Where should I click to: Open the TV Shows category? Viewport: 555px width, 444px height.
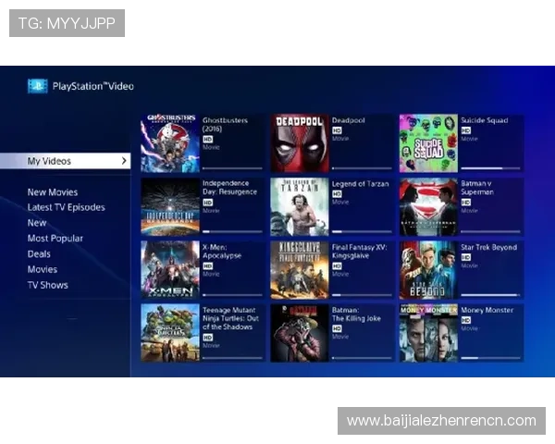pos(47,285)
